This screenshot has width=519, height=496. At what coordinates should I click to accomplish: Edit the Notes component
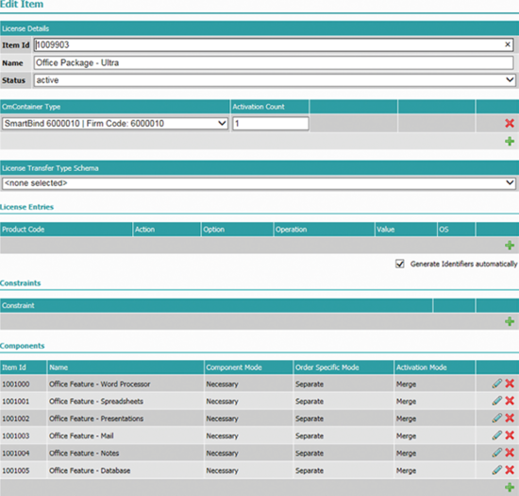496,453
